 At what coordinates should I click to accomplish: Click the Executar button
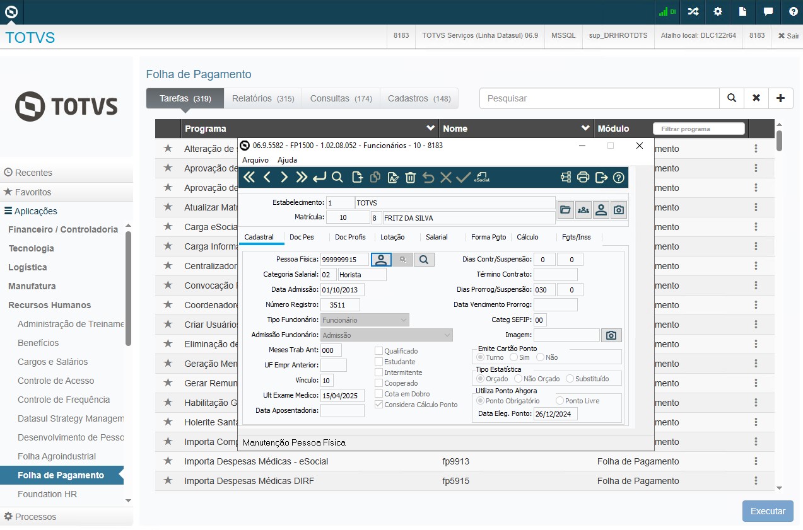768,511
